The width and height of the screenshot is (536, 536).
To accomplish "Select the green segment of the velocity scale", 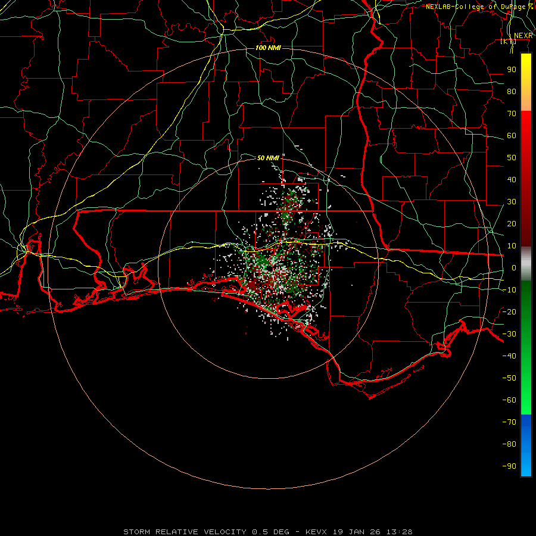I will pyautogui.click(x=526, y=347).
